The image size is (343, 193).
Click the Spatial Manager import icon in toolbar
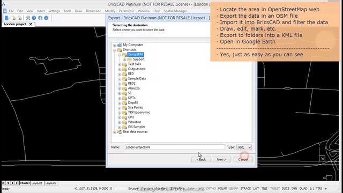[7, 18]
